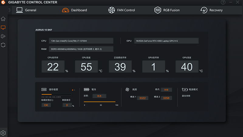The image size is (243, 137).
Task: Click the memory usage value 39
Action: click(120, 67)
